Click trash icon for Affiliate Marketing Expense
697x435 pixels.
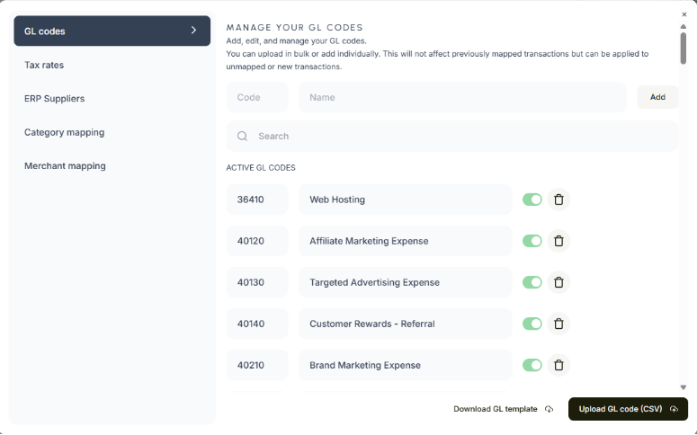click(558, 241)
